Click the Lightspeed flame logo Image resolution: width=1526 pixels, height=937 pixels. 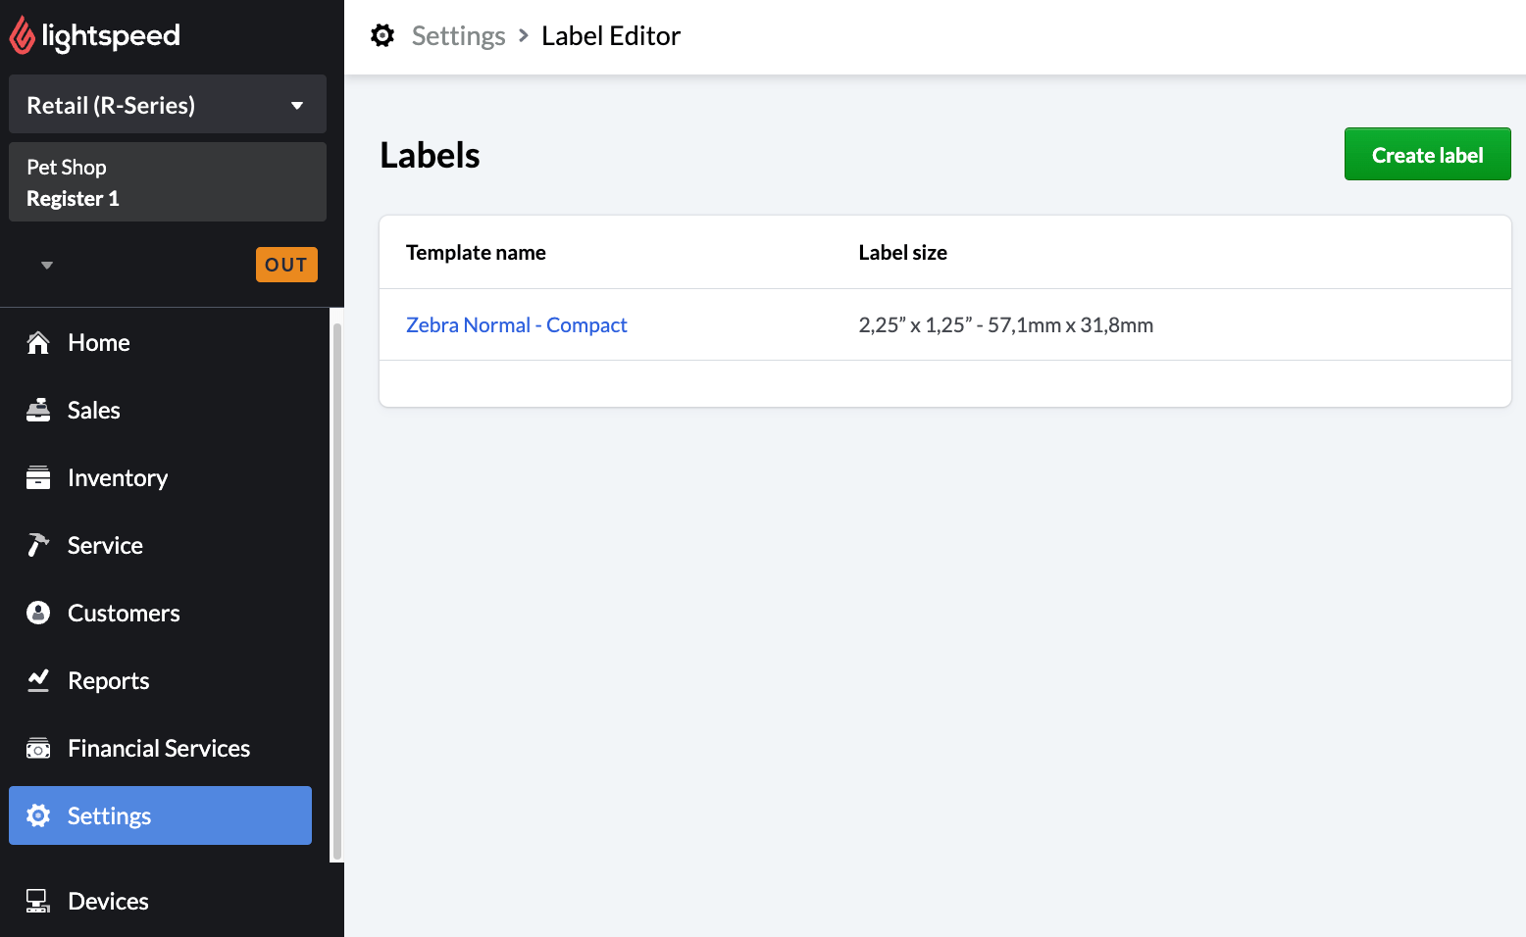(22, 36)
